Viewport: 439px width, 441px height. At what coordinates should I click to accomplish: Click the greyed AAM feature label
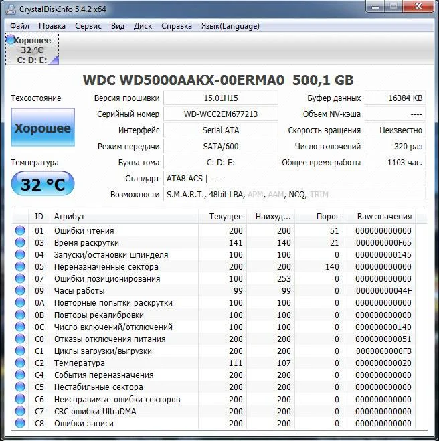pos(276,195)
